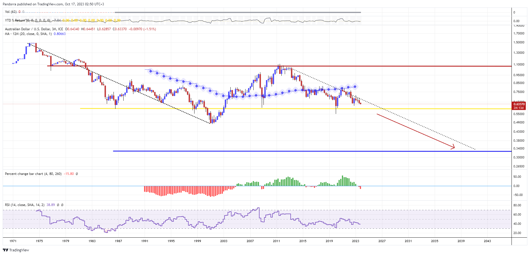530x255 pixels.
Task: Click the null symbol beside Percent change -15.80
Action: pyautogui.click(x=77, y=174)
